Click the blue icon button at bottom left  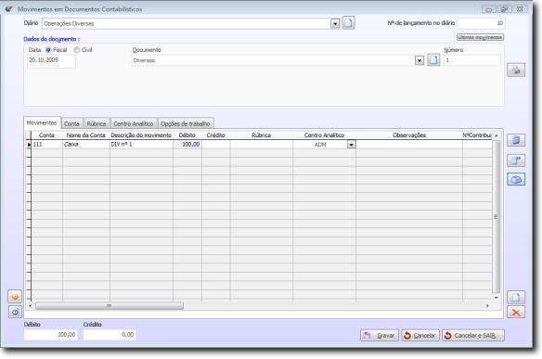pos(15,312)
